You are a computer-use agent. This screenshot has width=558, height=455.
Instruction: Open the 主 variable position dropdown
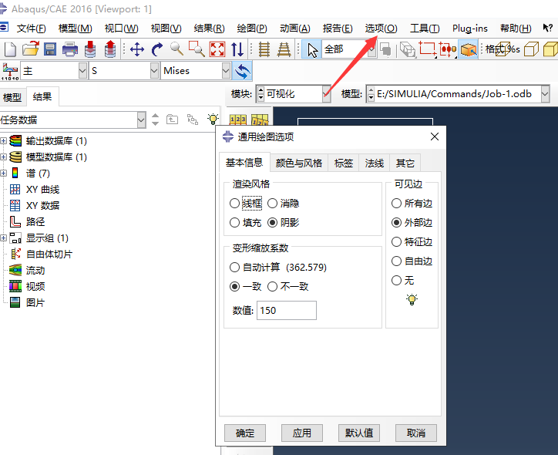(82, 71)
